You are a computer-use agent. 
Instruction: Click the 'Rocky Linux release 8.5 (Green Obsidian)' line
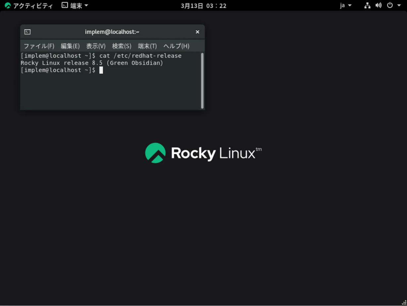point(92,63)
